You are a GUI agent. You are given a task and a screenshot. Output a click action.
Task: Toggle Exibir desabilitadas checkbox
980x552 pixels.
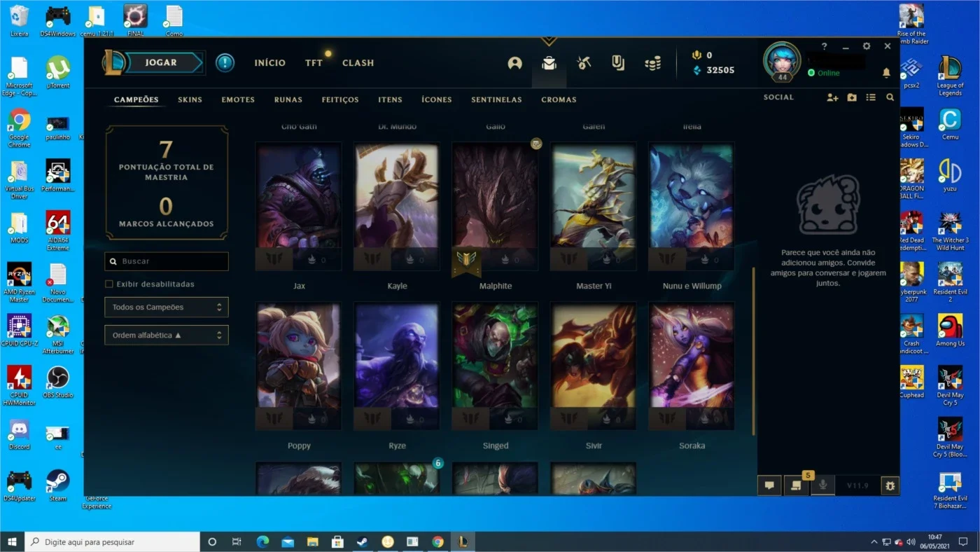point(109,284)
